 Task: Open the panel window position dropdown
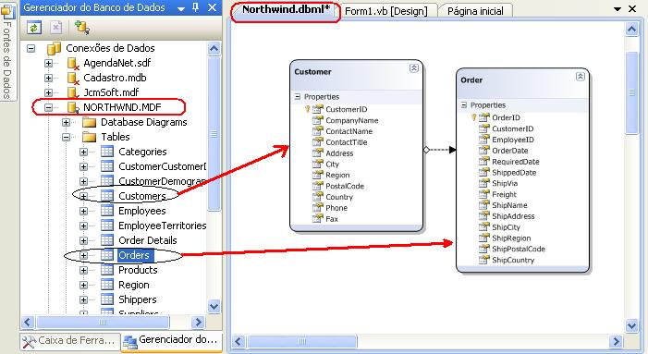(181, 7)
